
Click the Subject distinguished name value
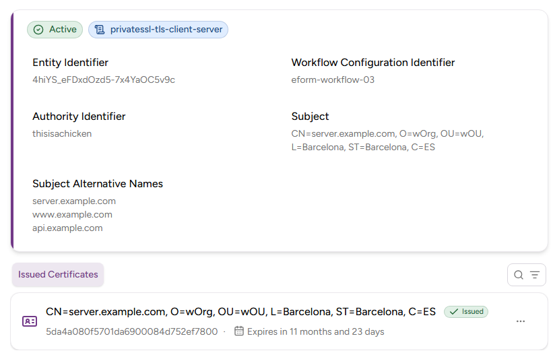pyautogui.click(x=387, y=140)
